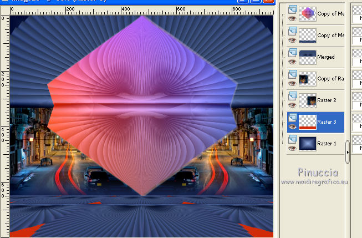Screen dimensions: 362x238
Task: Click the layer type icon of the Merged layer
Action: 293,53
